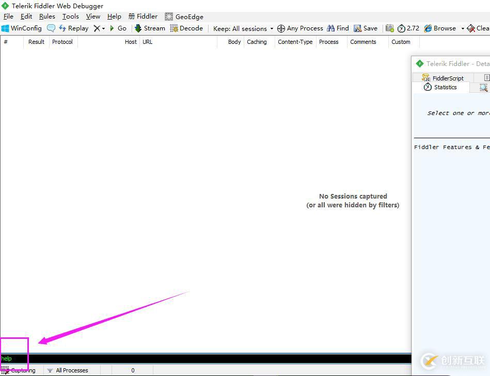The image size is (490, 376).
Task: Open the GeoEdge menu item
Action: click(184, 17)
